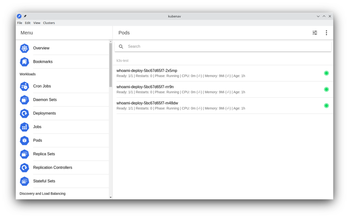Click the Pods cube icon

(24, 140)
